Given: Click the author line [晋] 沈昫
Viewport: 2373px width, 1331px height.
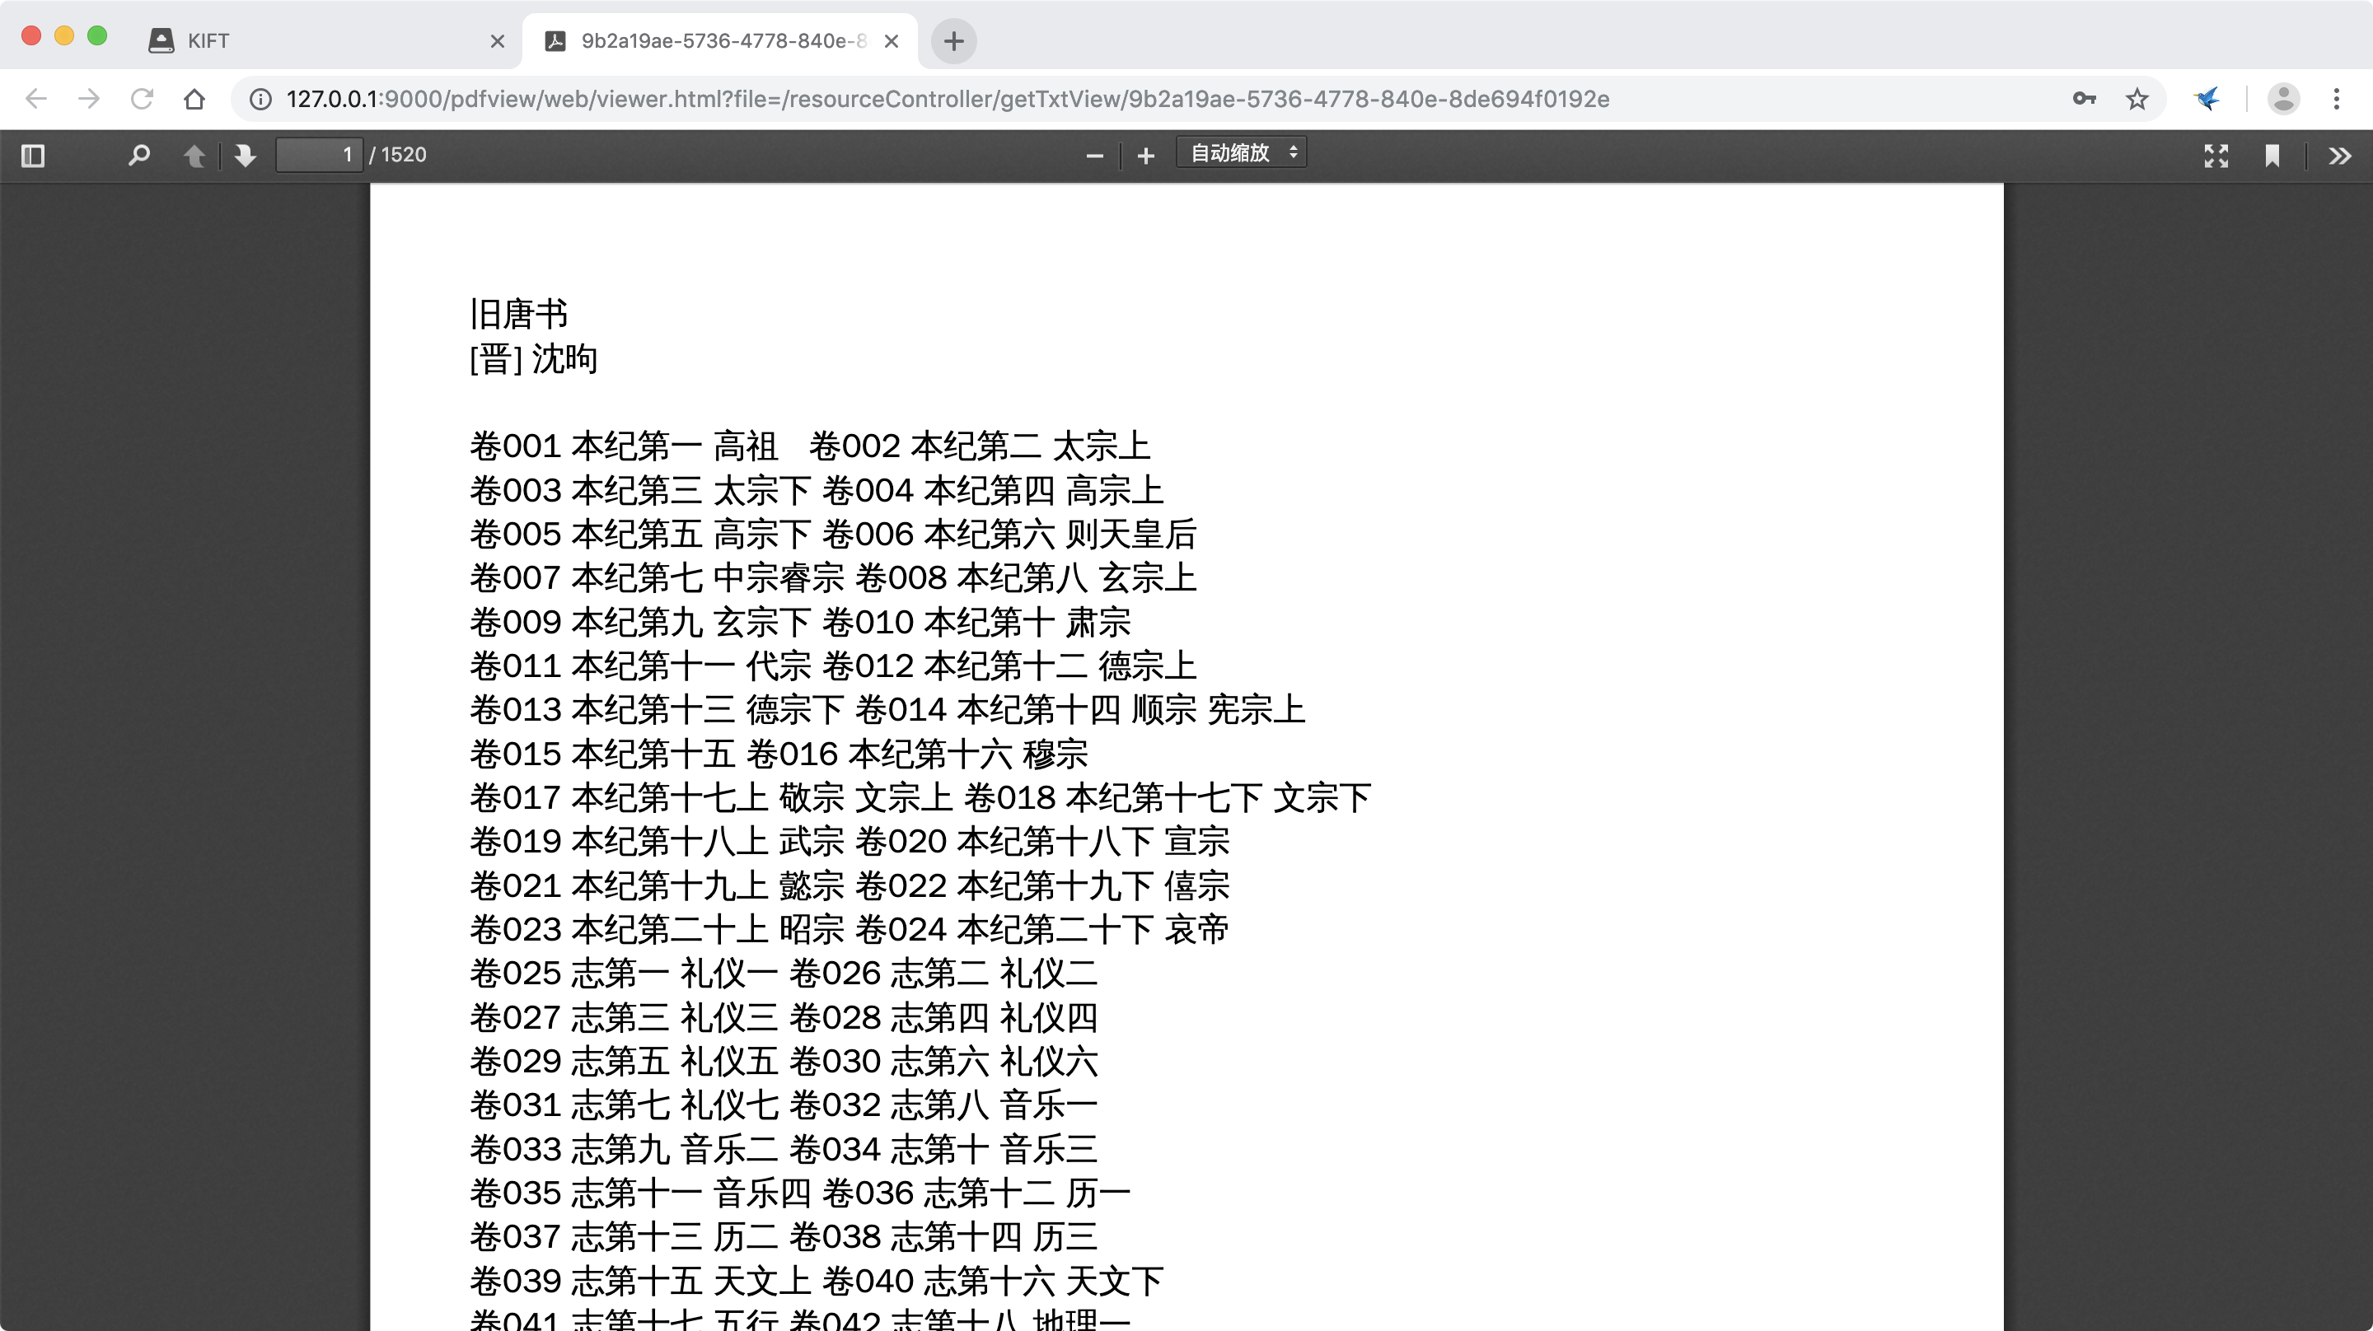Looking at the screenshot, I should (x=533, y=358).
